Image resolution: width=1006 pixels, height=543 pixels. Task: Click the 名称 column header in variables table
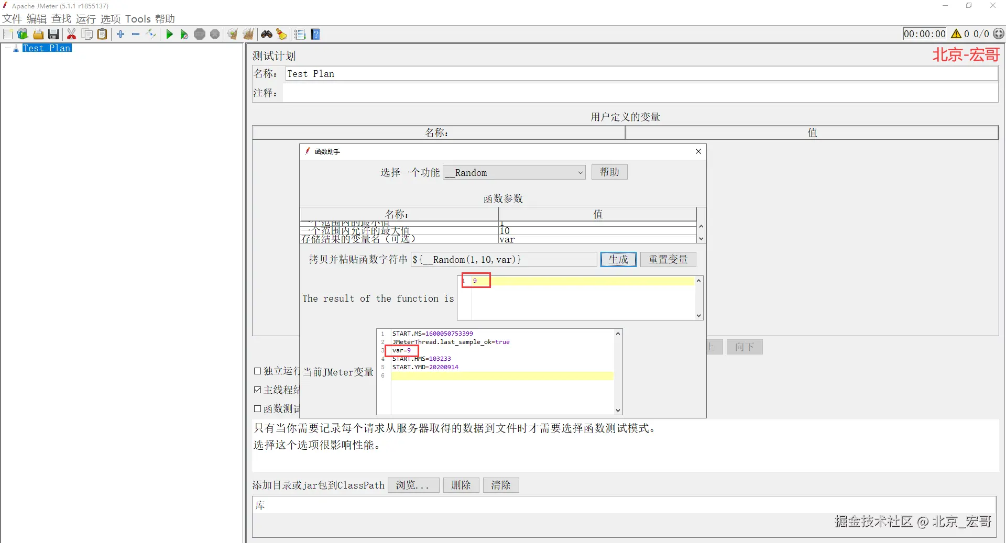coord(439,132)
